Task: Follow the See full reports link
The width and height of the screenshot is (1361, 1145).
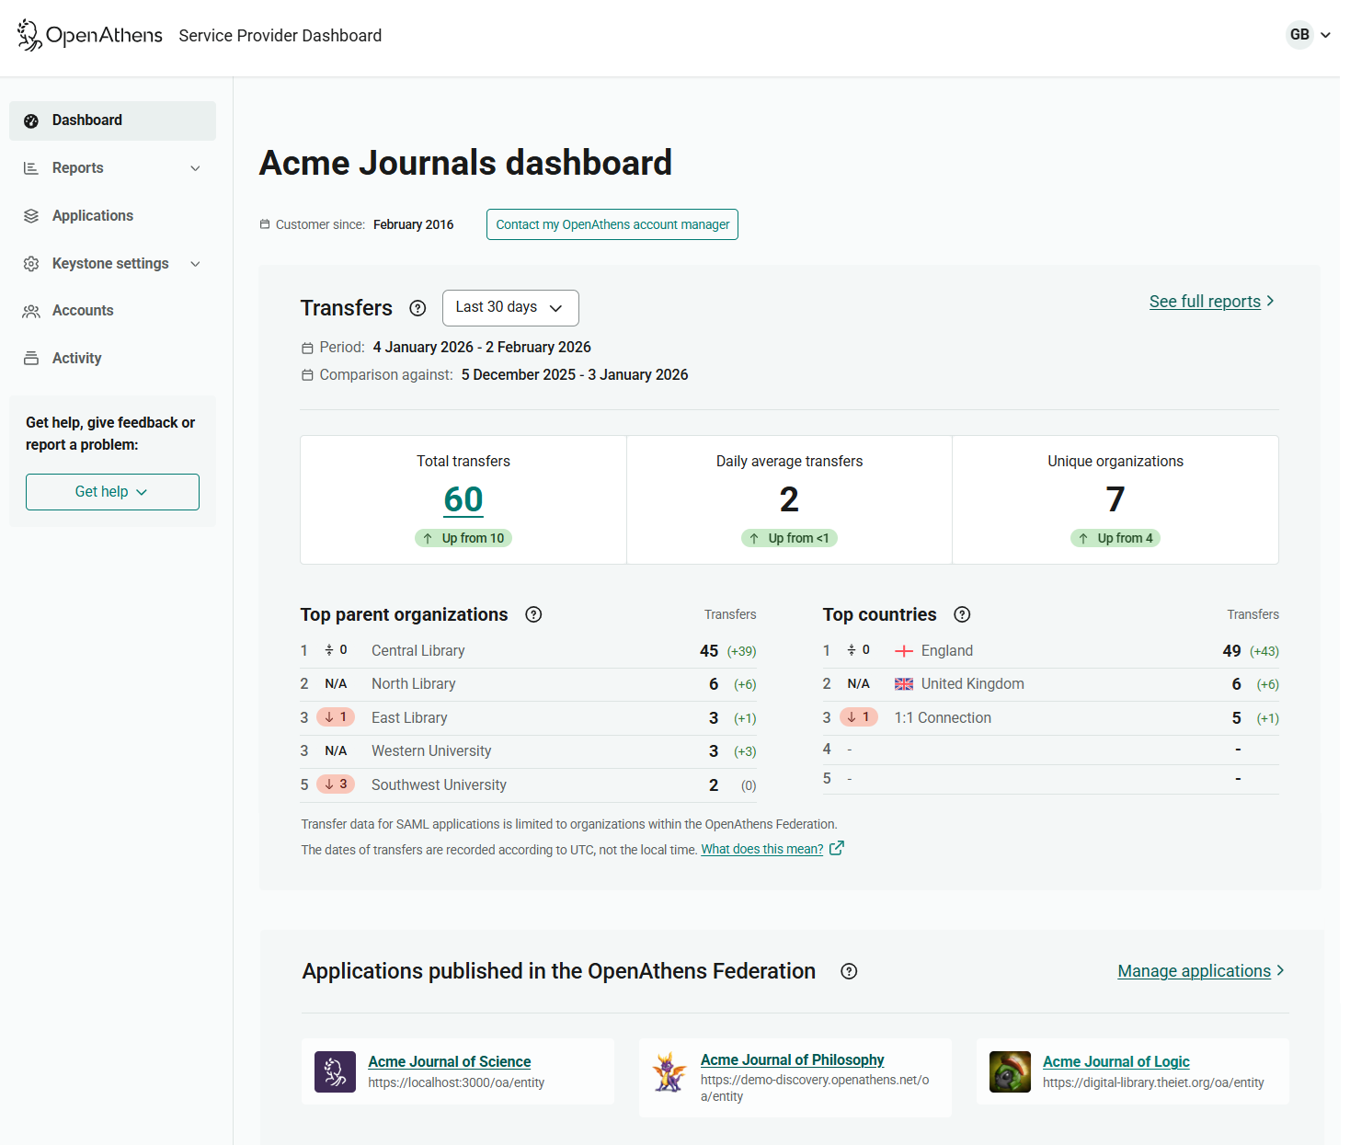Action: point(1205,301)
